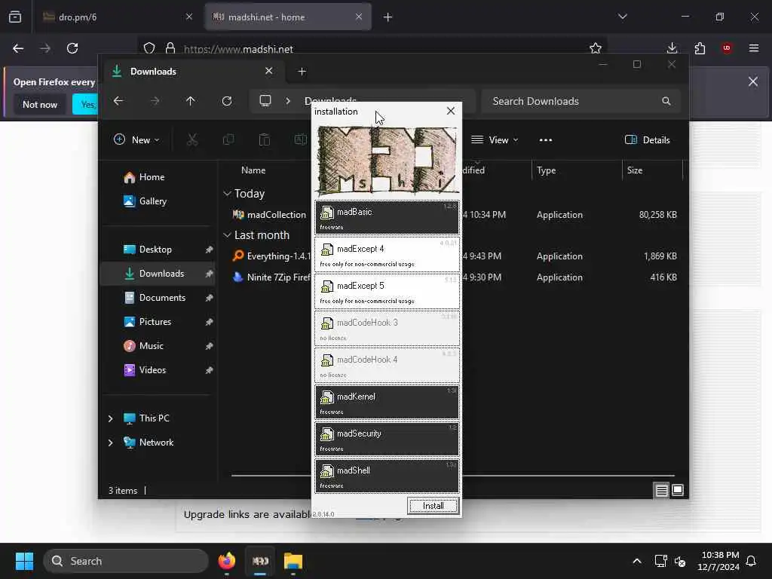Select madshi.net - home Firefox tab
This screenshot has height=579, width=772.
pyautogui.click(x=288, y=17)
